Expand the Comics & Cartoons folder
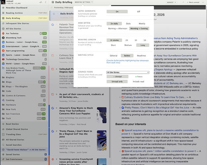This screenshot has height=165, width=207. point(3,96)
